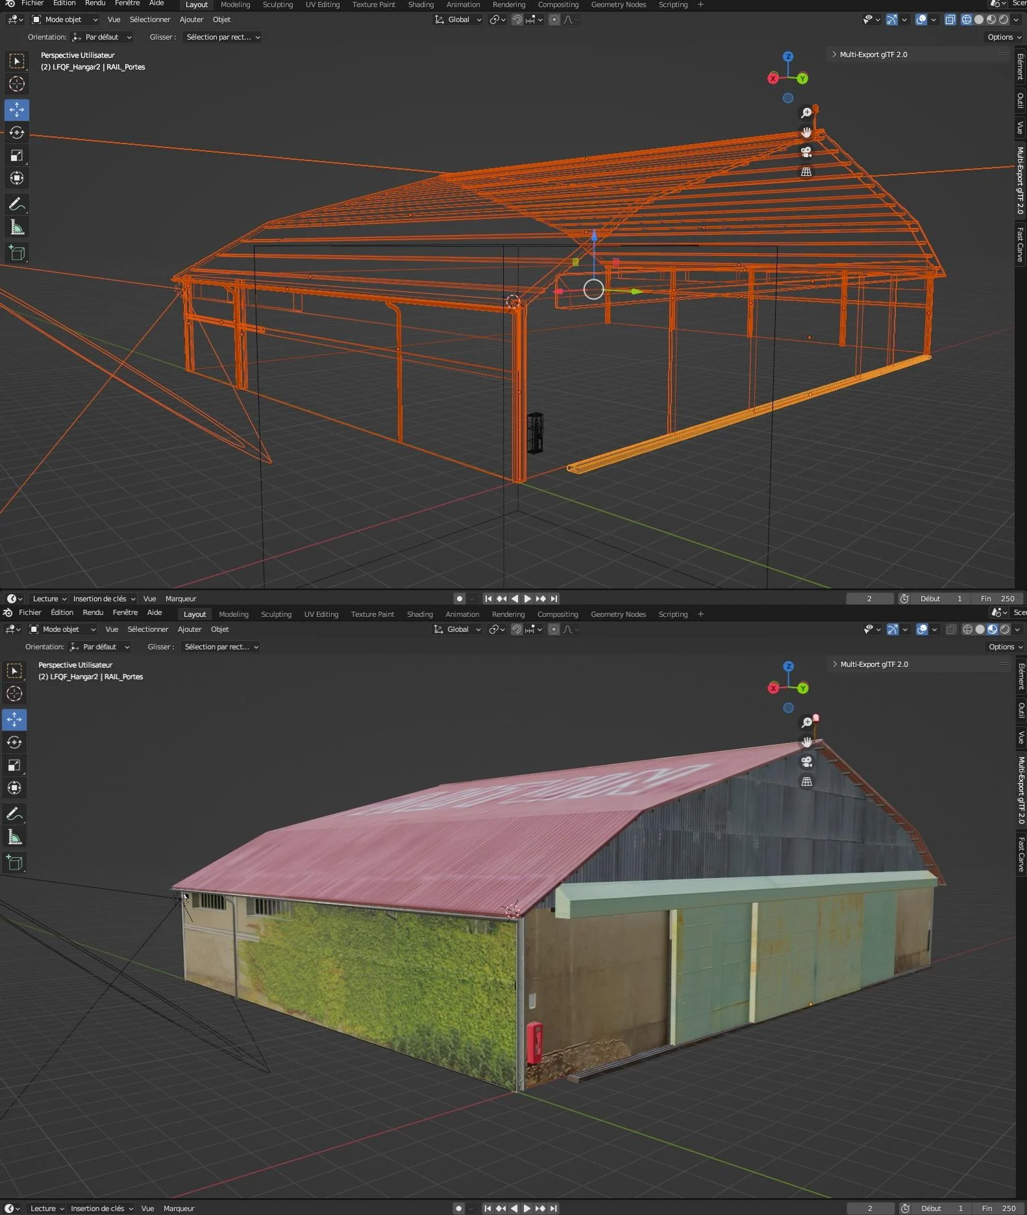Switch perspective/orthographic icon in top viewport
The image size is (1027, 1215).
pos(806,172)
